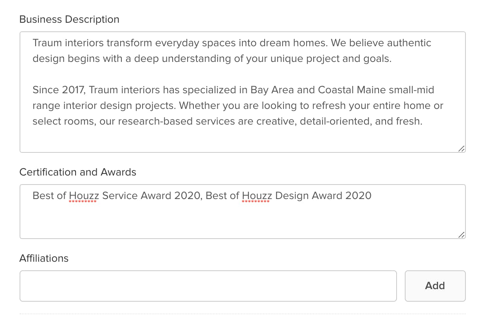The height and width of the screenshot is (315, 487).
Task: Click inside the Business Description text area
Action: coord(243,92)
